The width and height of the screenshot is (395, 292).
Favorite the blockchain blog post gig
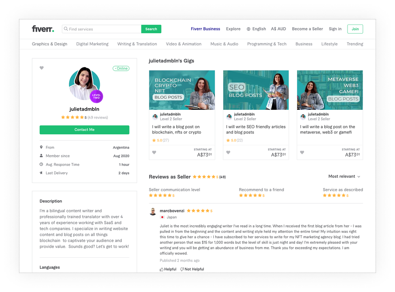pyautogui.click(x=154, y=152)
